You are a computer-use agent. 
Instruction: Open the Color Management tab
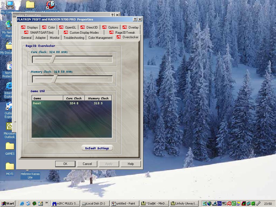[100, 38]
